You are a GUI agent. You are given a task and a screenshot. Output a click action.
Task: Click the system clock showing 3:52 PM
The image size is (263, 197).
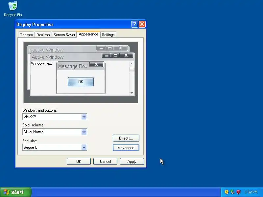pyautogui.click(x=251, y=192)
